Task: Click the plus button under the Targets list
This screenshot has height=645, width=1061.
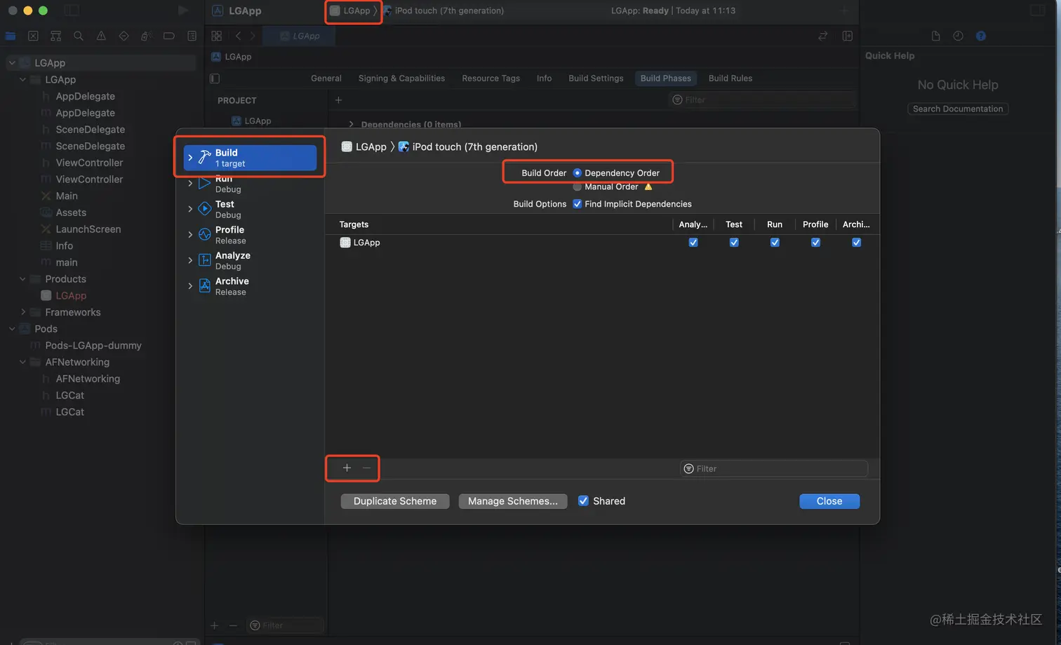Action: [347, 468]
